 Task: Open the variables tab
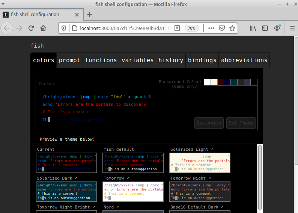tap(137, 60)
